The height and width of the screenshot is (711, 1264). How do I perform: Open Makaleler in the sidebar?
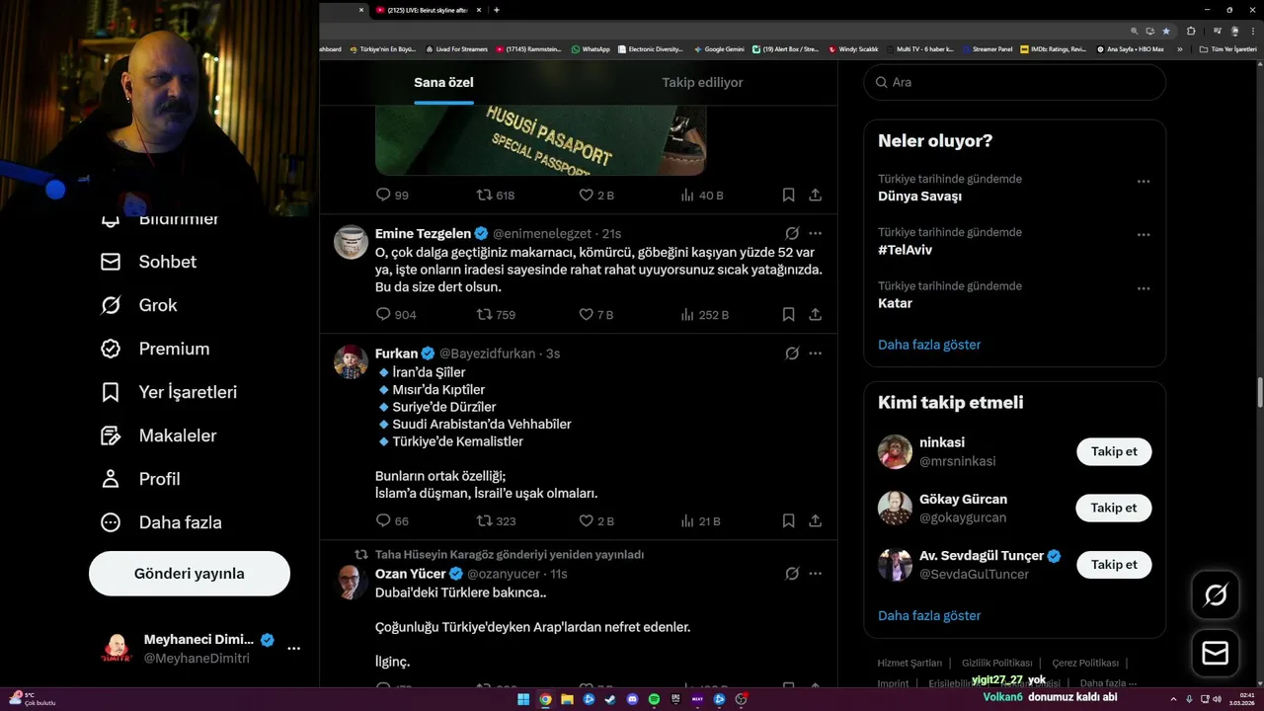coord(159,435)
